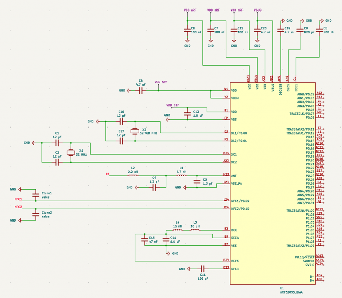Click the VBUS power label at top
The image size is (342, 298).
click(x=258, y=10)
